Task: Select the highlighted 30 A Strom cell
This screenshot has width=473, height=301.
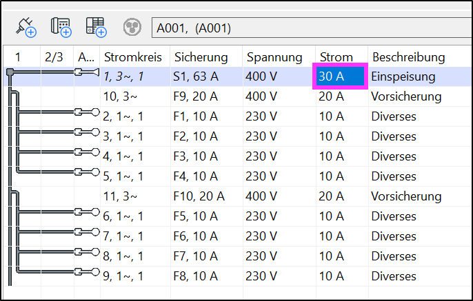Action: coord(341,76)
